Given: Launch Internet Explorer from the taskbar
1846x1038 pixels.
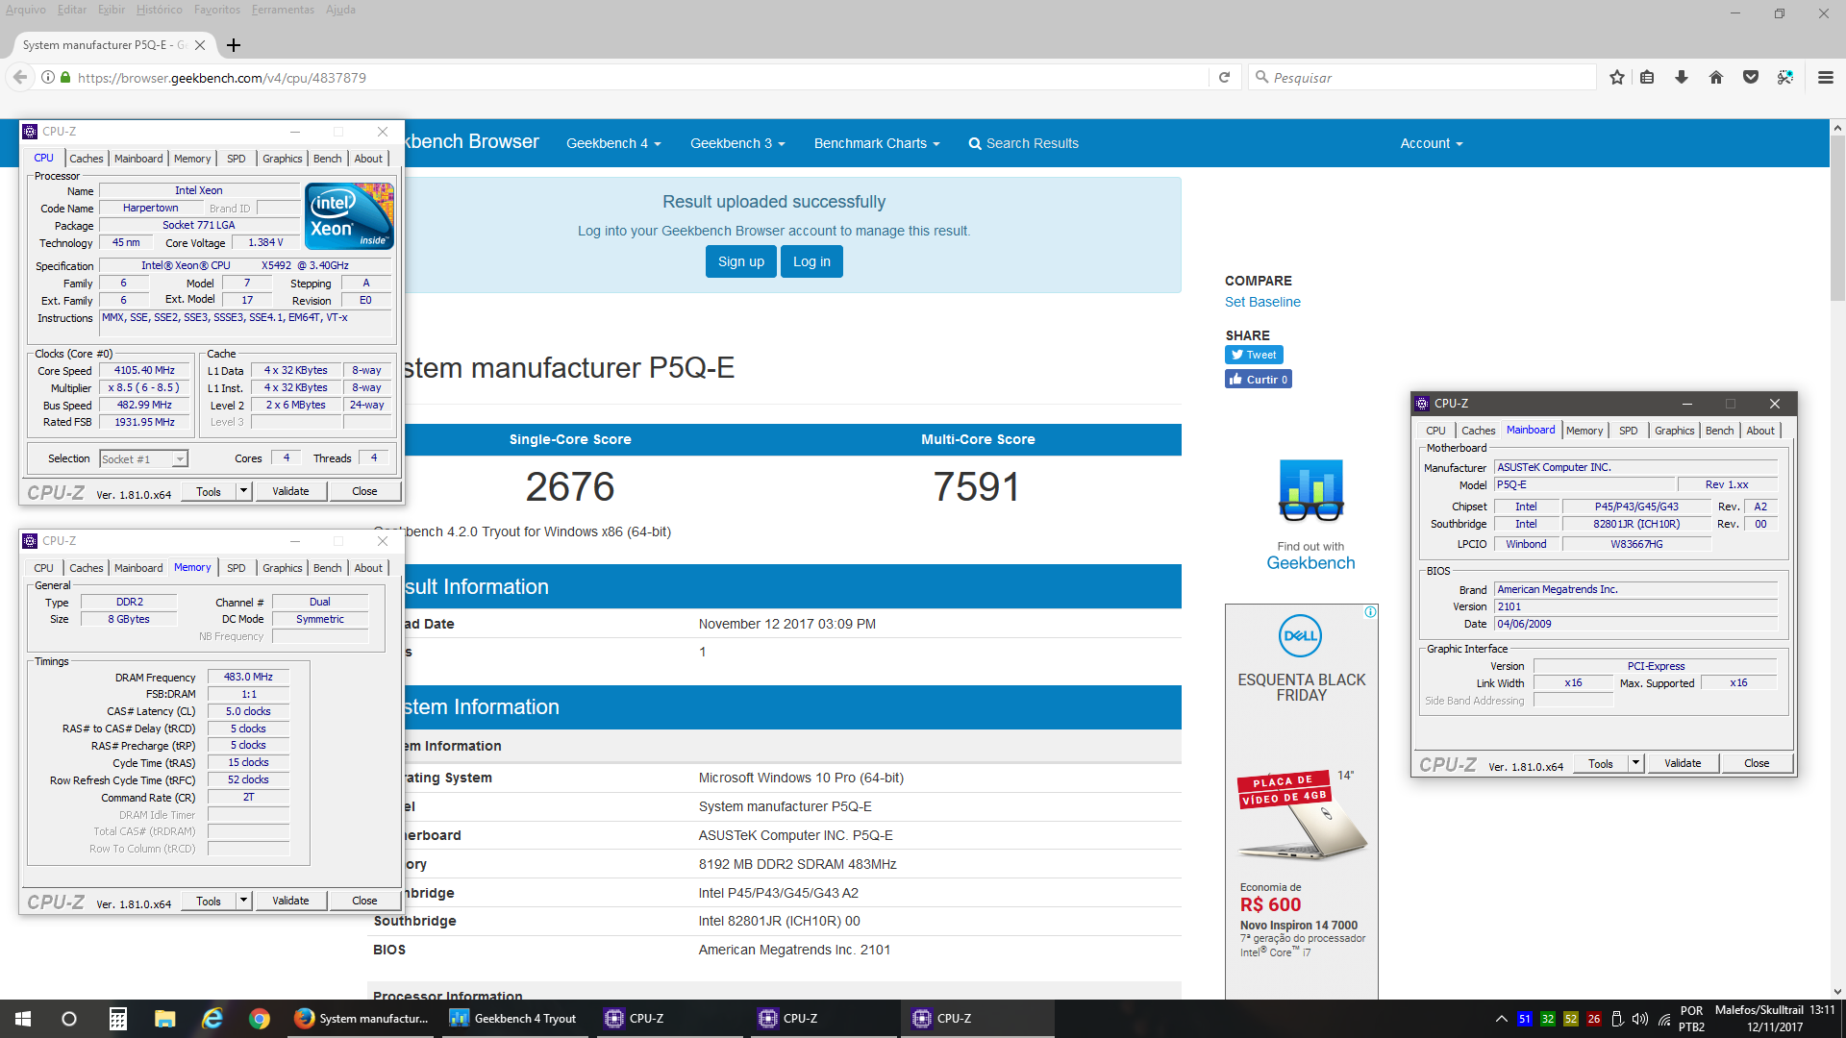Looking at the screenshot, I should tap(212, 1019).
